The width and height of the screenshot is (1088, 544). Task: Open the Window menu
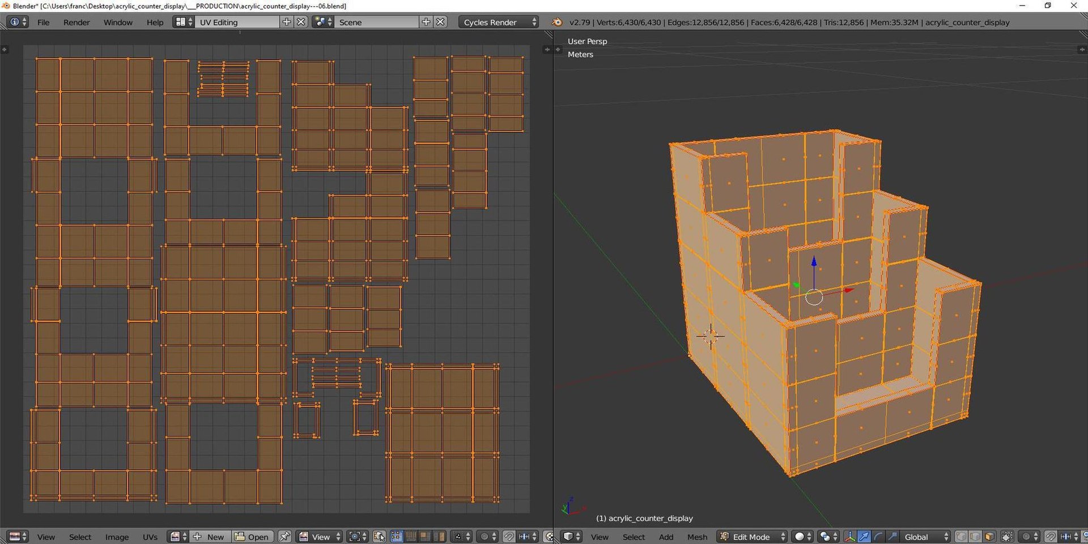coord(118,22)
